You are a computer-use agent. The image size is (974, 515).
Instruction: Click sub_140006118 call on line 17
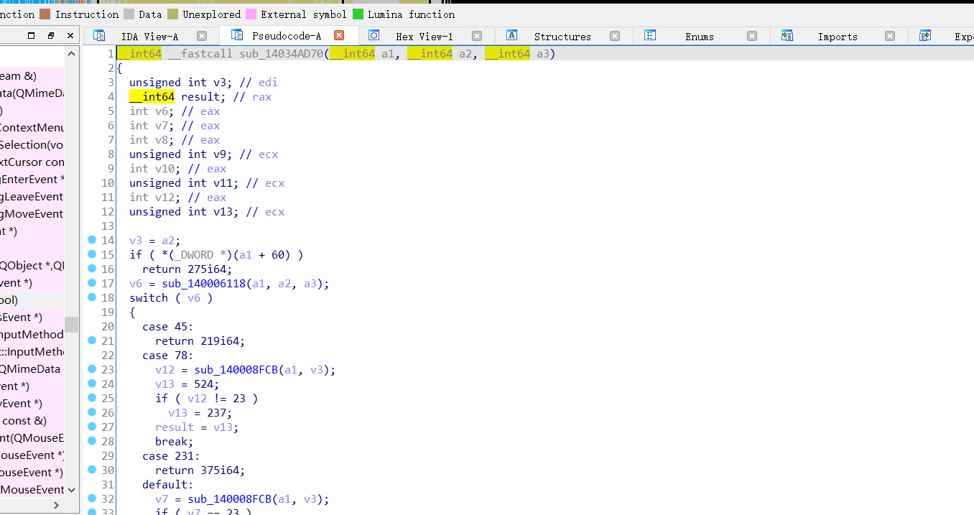(204, 284)
